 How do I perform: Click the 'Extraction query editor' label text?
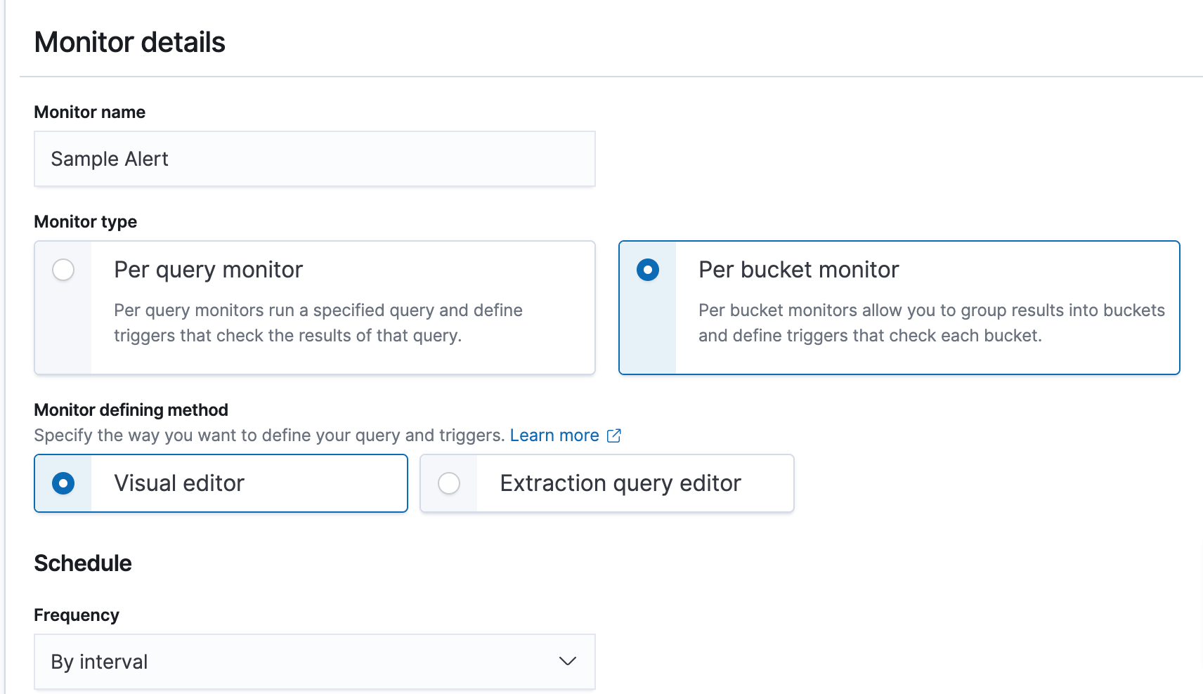click(620, 483)
